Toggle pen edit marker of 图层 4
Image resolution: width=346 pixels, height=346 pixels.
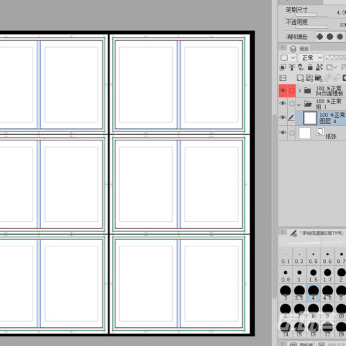pos(291,118)
